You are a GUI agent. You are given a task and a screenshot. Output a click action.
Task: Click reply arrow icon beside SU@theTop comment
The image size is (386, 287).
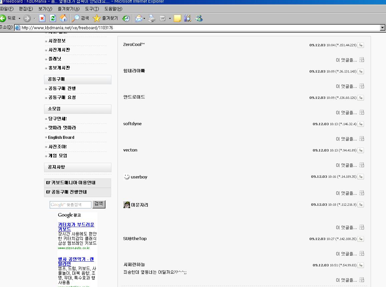pos(361,239)
